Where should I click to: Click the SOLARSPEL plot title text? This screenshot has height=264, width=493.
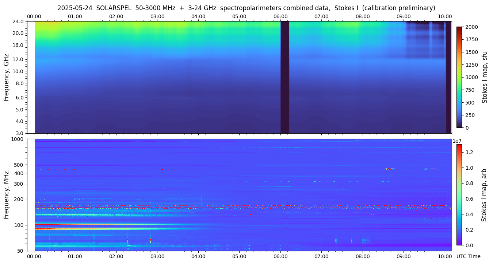(x=246, y=8)
